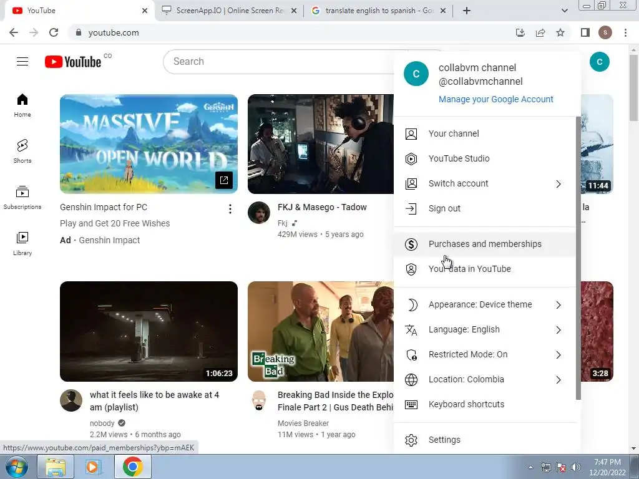Select Sign out menu item
The image size is (639, 479).
(x=484, y=208)
